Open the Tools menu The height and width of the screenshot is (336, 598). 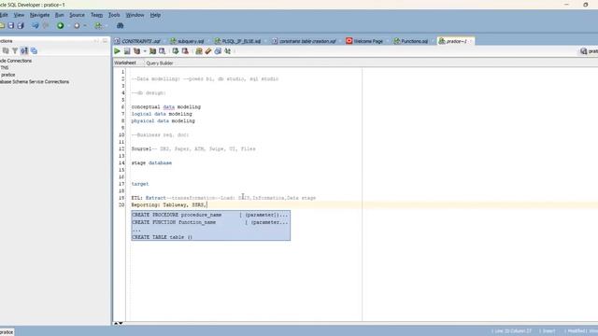(114, 15)
